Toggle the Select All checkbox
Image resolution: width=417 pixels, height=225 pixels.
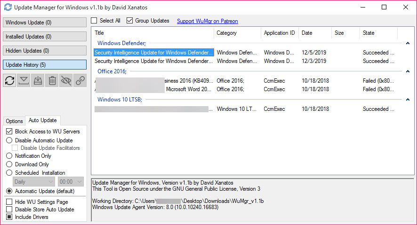(x=94, y=20)
